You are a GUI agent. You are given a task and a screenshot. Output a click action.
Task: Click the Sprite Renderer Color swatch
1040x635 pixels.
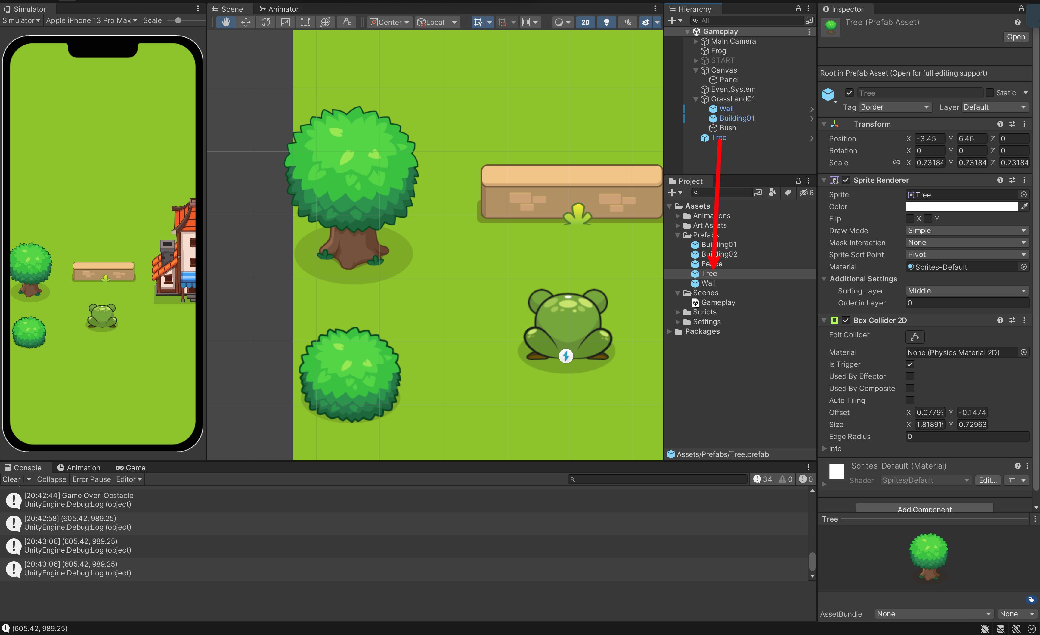pyautogui.click(x=962, y=206)
